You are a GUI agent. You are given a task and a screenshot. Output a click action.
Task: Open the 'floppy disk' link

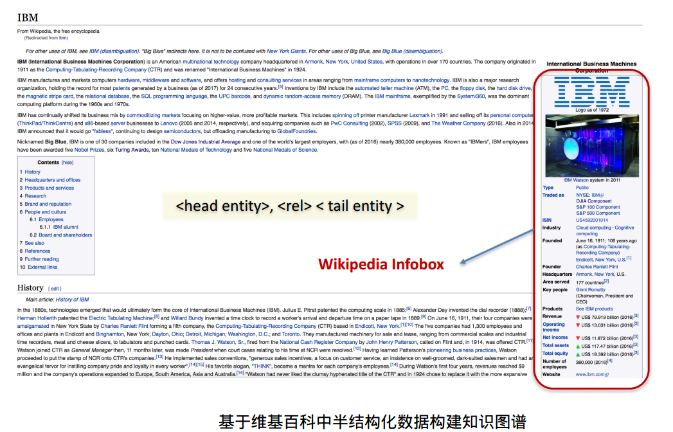pyautogui.click(x=472, y=89)
